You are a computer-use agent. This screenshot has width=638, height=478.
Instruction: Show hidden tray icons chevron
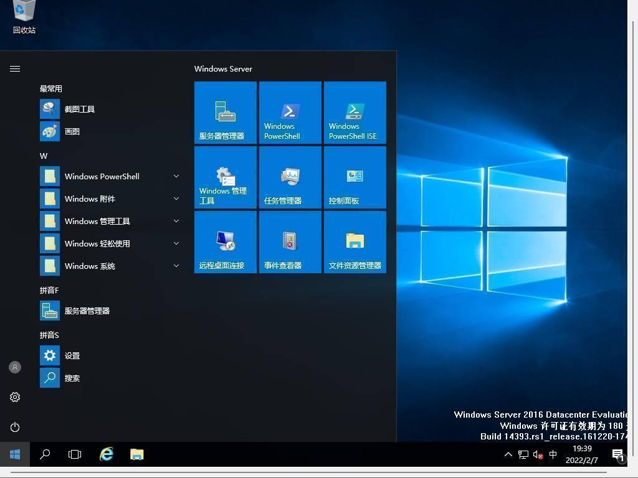pos(508,454)
